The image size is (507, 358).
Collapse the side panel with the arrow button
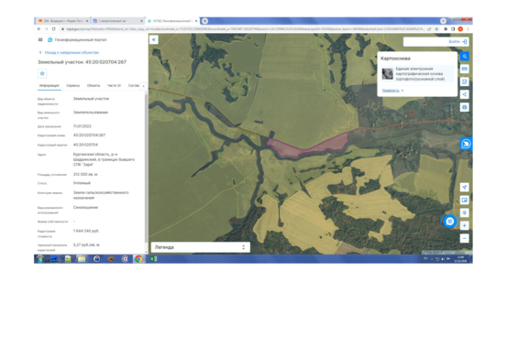pos(154,39)
